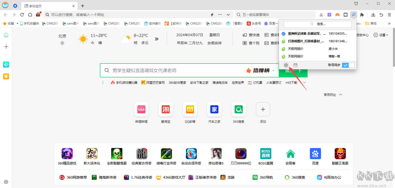Click the address bar URL field
This screenshot has height=188, width=395.
point(126,14)
